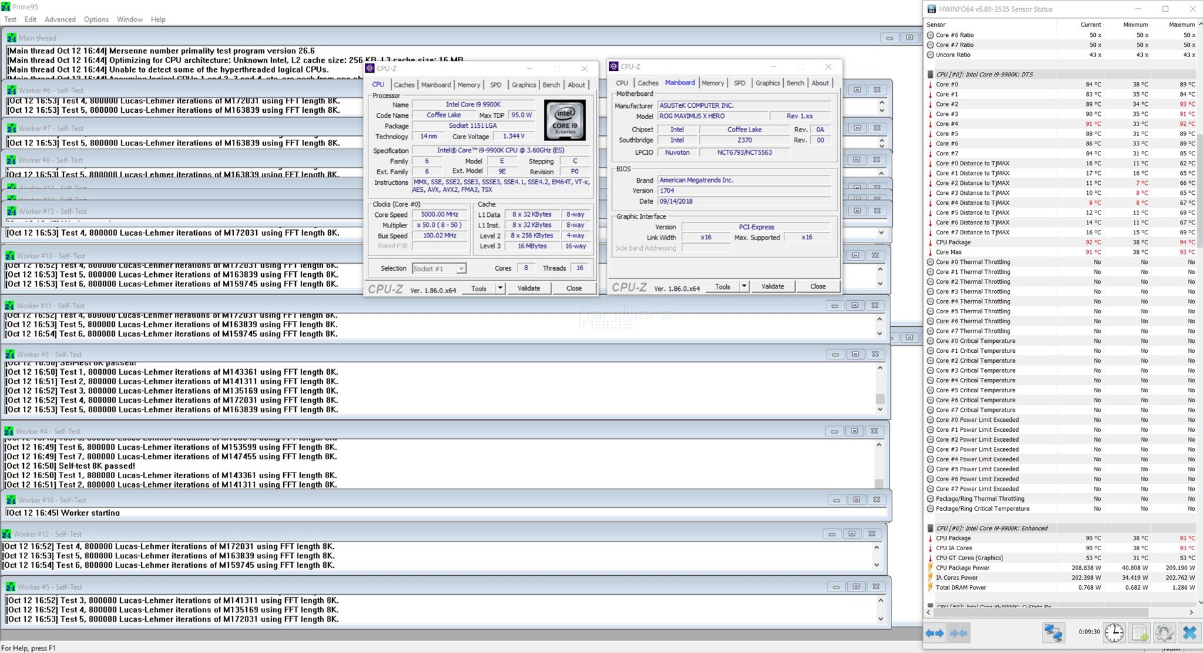Click the chip icon beside CPU DTS section
Viewport: 1203px width, 653px height.
point(930,75)
